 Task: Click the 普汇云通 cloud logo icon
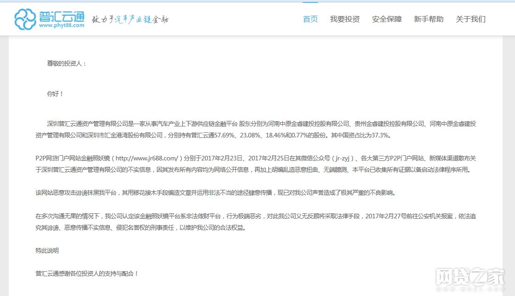pos(25,19)
